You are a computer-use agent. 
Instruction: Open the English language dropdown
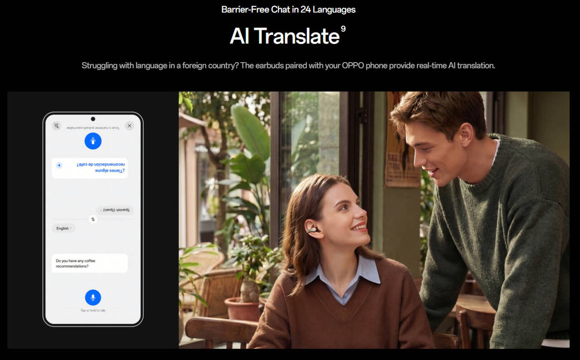coord(63,229)
